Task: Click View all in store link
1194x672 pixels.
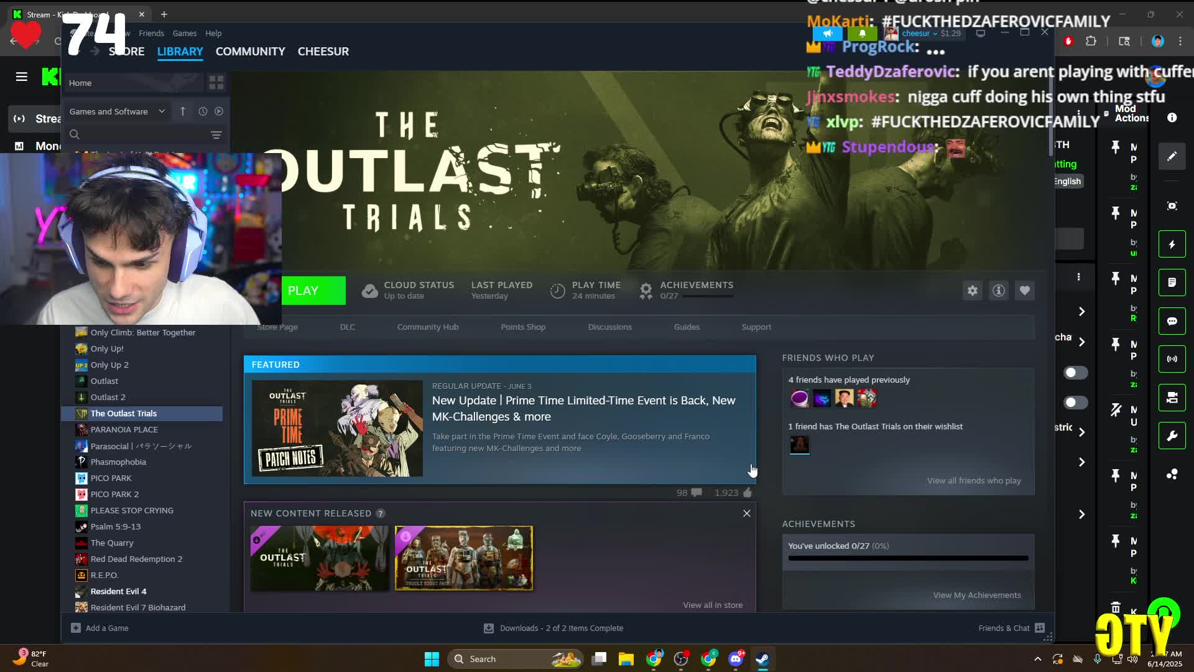Action: [713, 605]
